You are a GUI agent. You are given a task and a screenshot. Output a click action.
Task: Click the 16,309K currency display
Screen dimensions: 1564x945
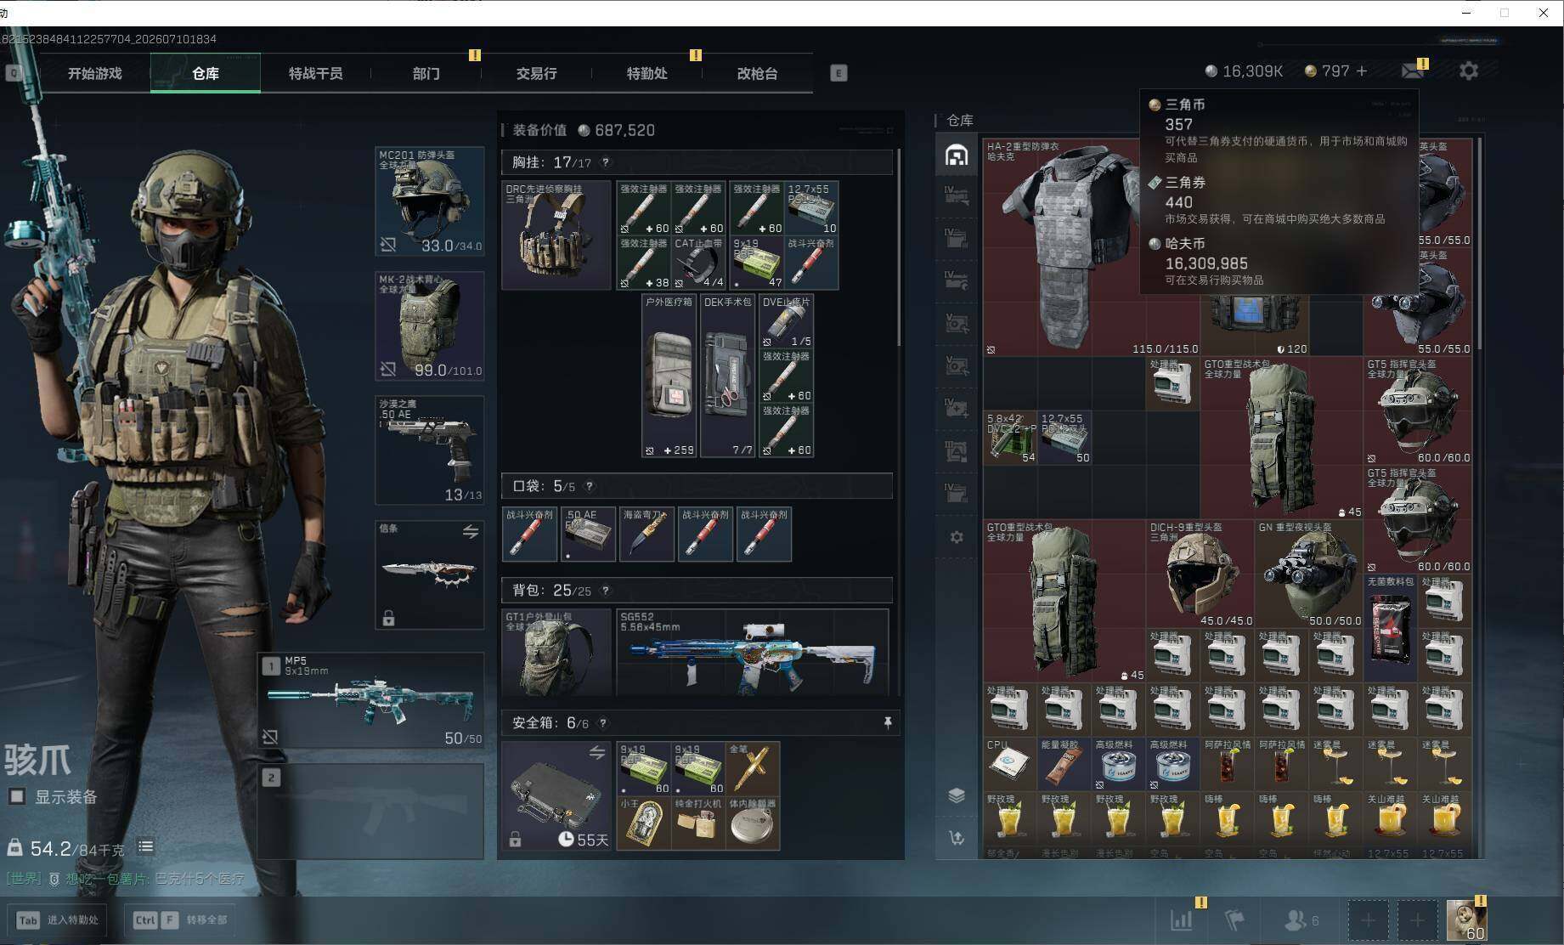click(1245, 71)
